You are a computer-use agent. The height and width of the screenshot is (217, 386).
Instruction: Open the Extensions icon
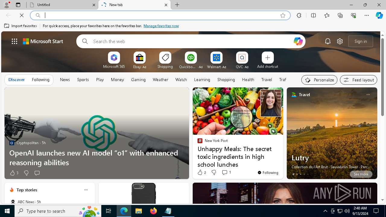tap(299, 15)
